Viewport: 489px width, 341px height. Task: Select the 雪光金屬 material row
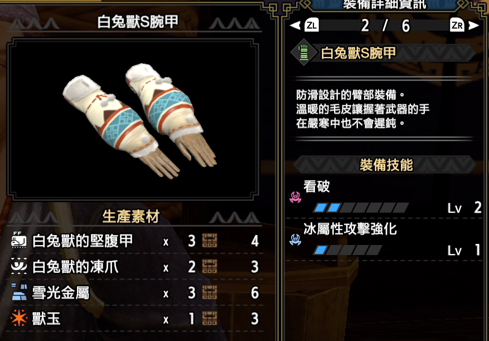pos(135,293)
